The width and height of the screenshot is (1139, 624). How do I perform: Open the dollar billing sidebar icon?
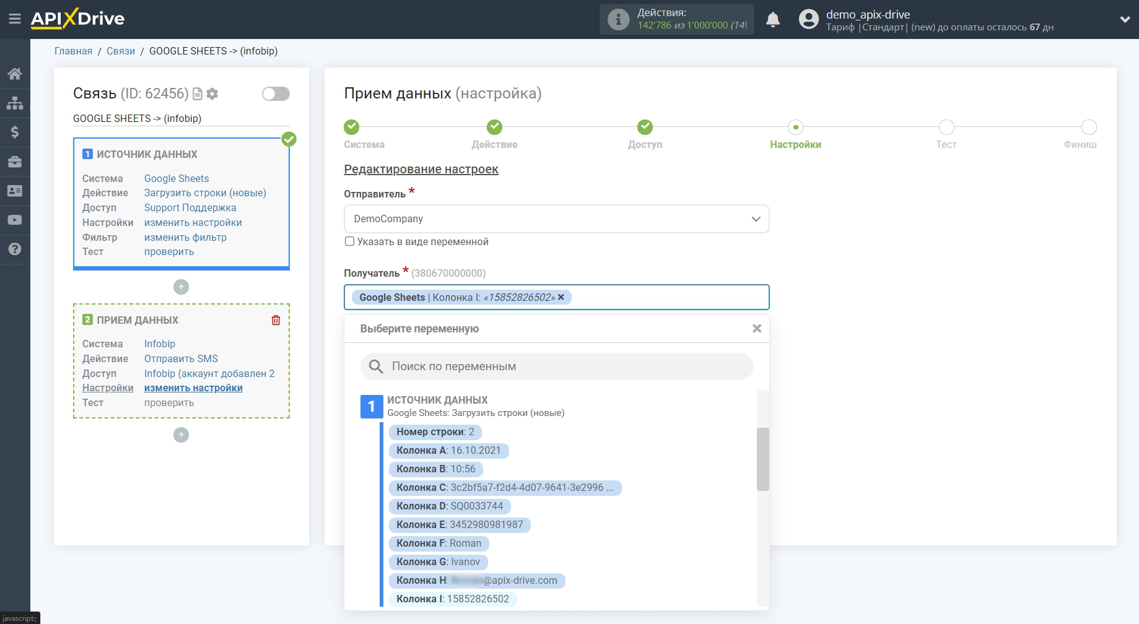[15, 132]
